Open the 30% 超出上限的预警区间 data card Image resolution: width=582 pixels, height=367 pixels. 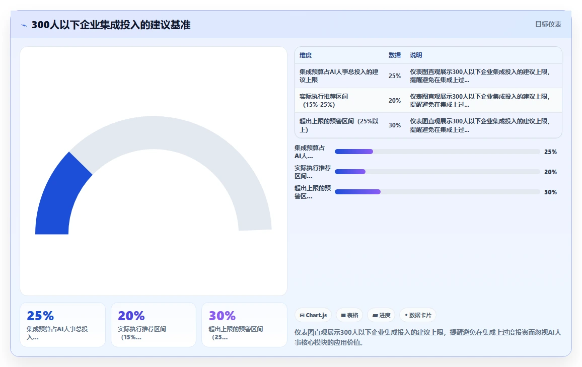[244, 325]
